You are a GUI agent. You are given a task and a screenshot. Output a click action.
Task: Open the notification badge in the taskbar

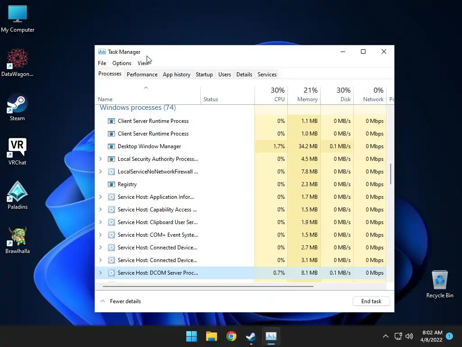coord(449,336)
